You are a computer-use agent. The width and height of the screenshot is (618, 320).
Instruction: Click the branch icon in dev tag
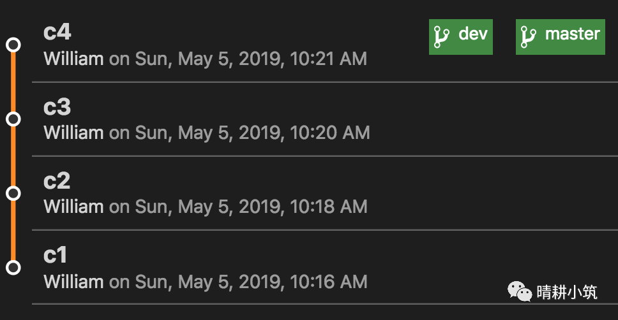[442, 37]
